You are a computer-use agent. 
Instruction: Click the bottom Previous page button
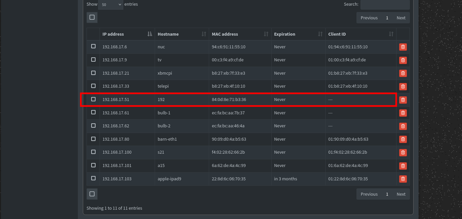pyautogui.click(x=369, y=194)
